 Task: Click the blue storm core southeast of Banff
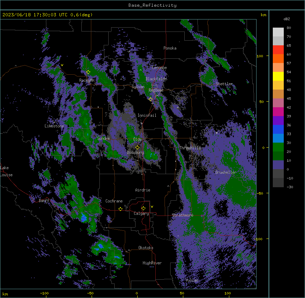tap(84, 217)
